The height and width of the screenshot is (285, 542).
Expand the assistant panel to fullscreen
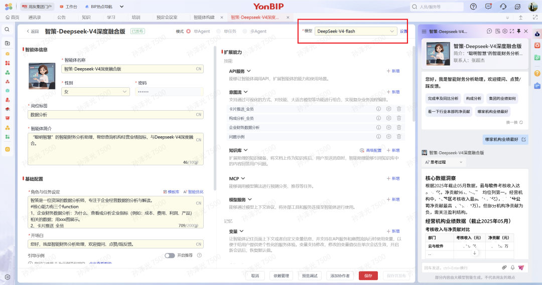point(512,31)
